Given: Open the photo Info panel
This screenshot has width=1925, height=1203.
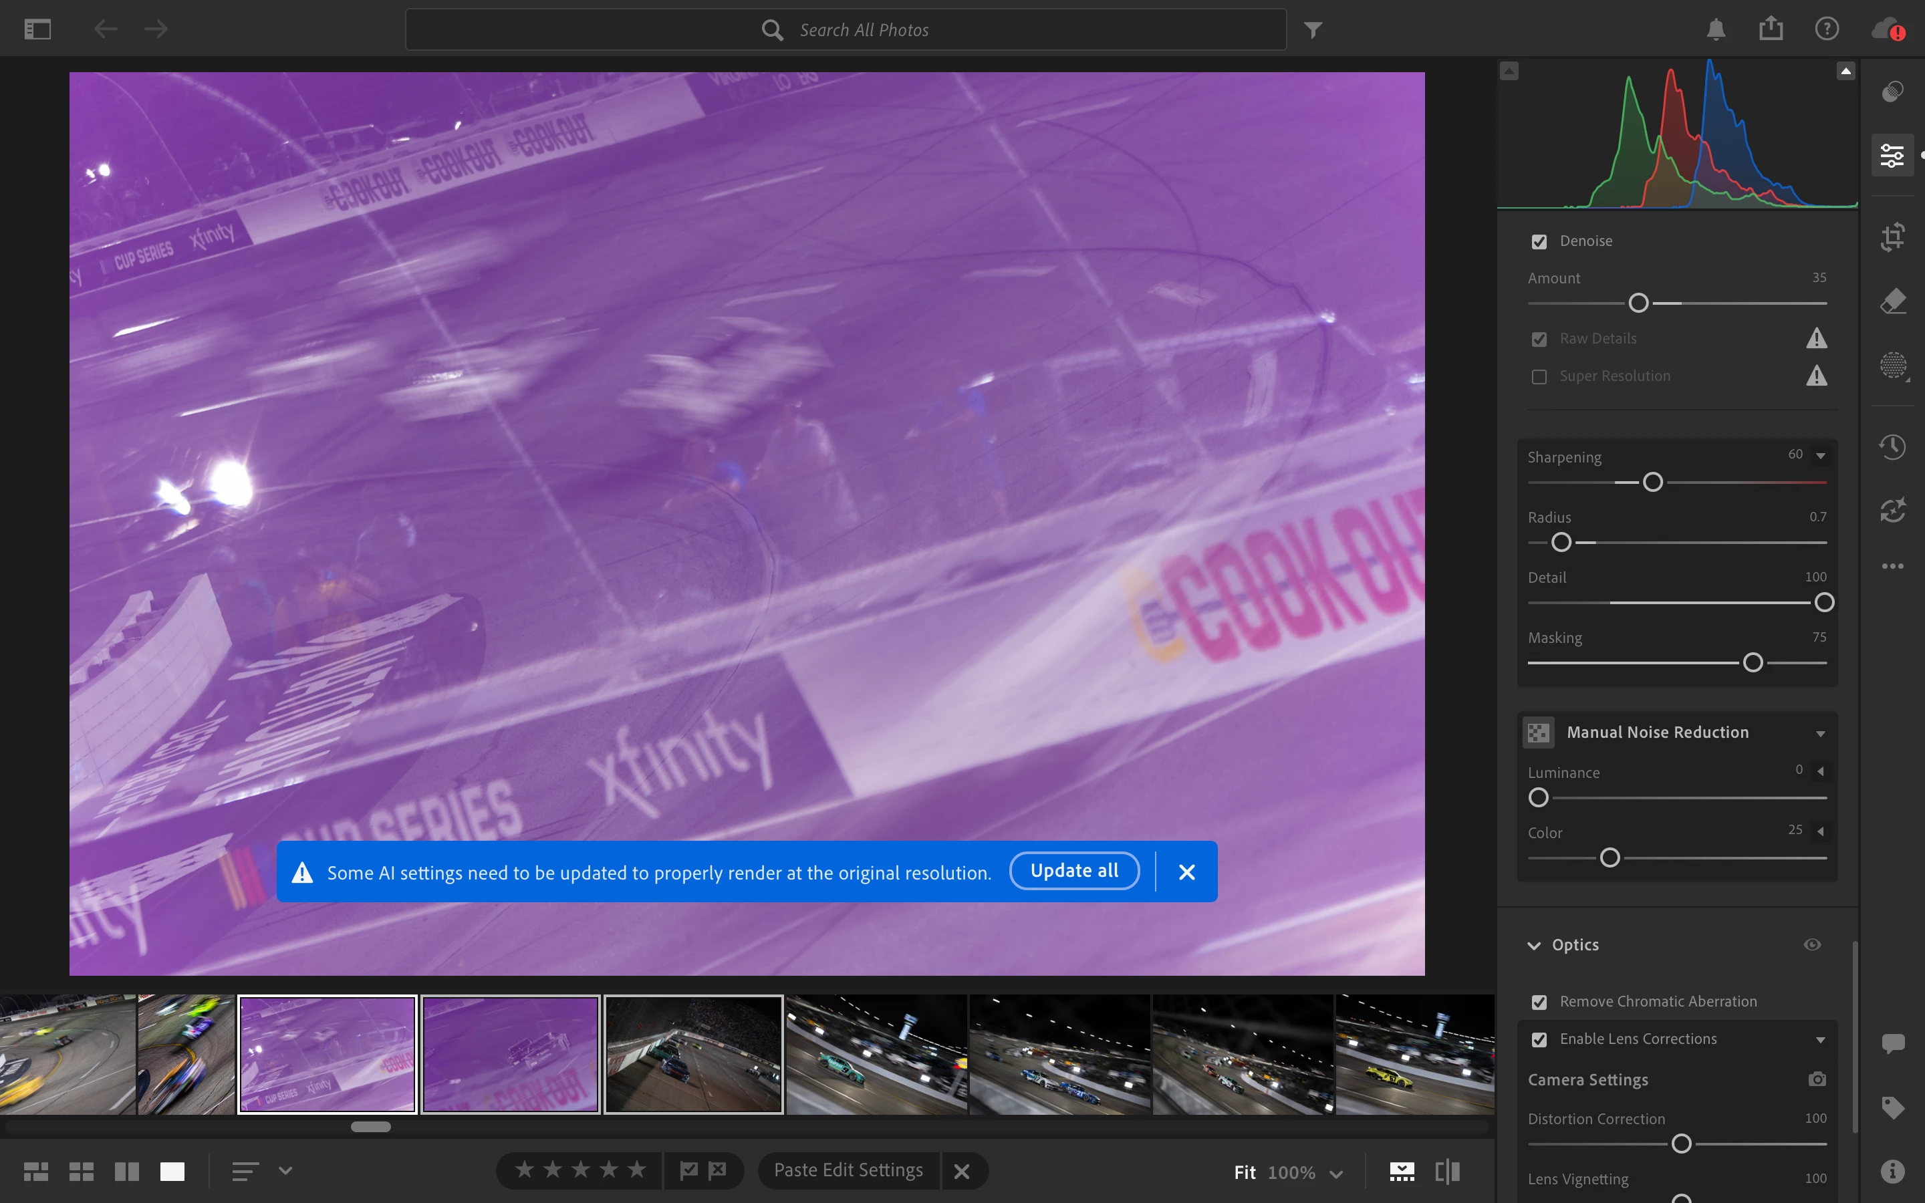Looking at the screenshot, I should tap(1892, 1171).
